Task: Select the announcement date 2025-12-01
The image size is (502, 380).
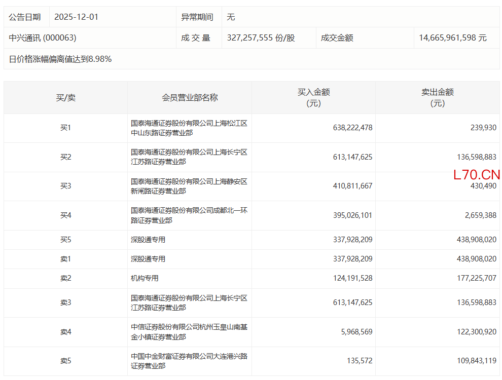Action: coord(76,17)
